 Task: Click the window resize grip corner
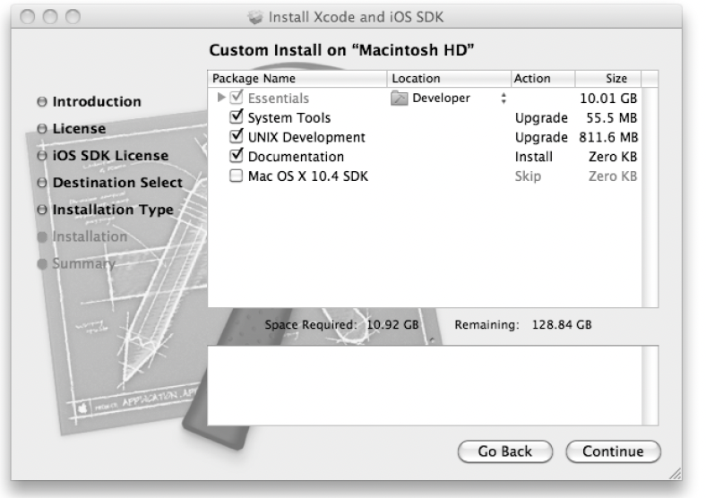tap(675, 473)
